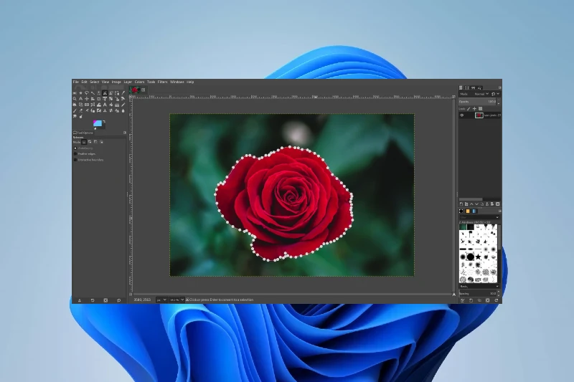574x382 pixels.
Task: Select the Paintbrush tool
Action: (x=75, y=110)
